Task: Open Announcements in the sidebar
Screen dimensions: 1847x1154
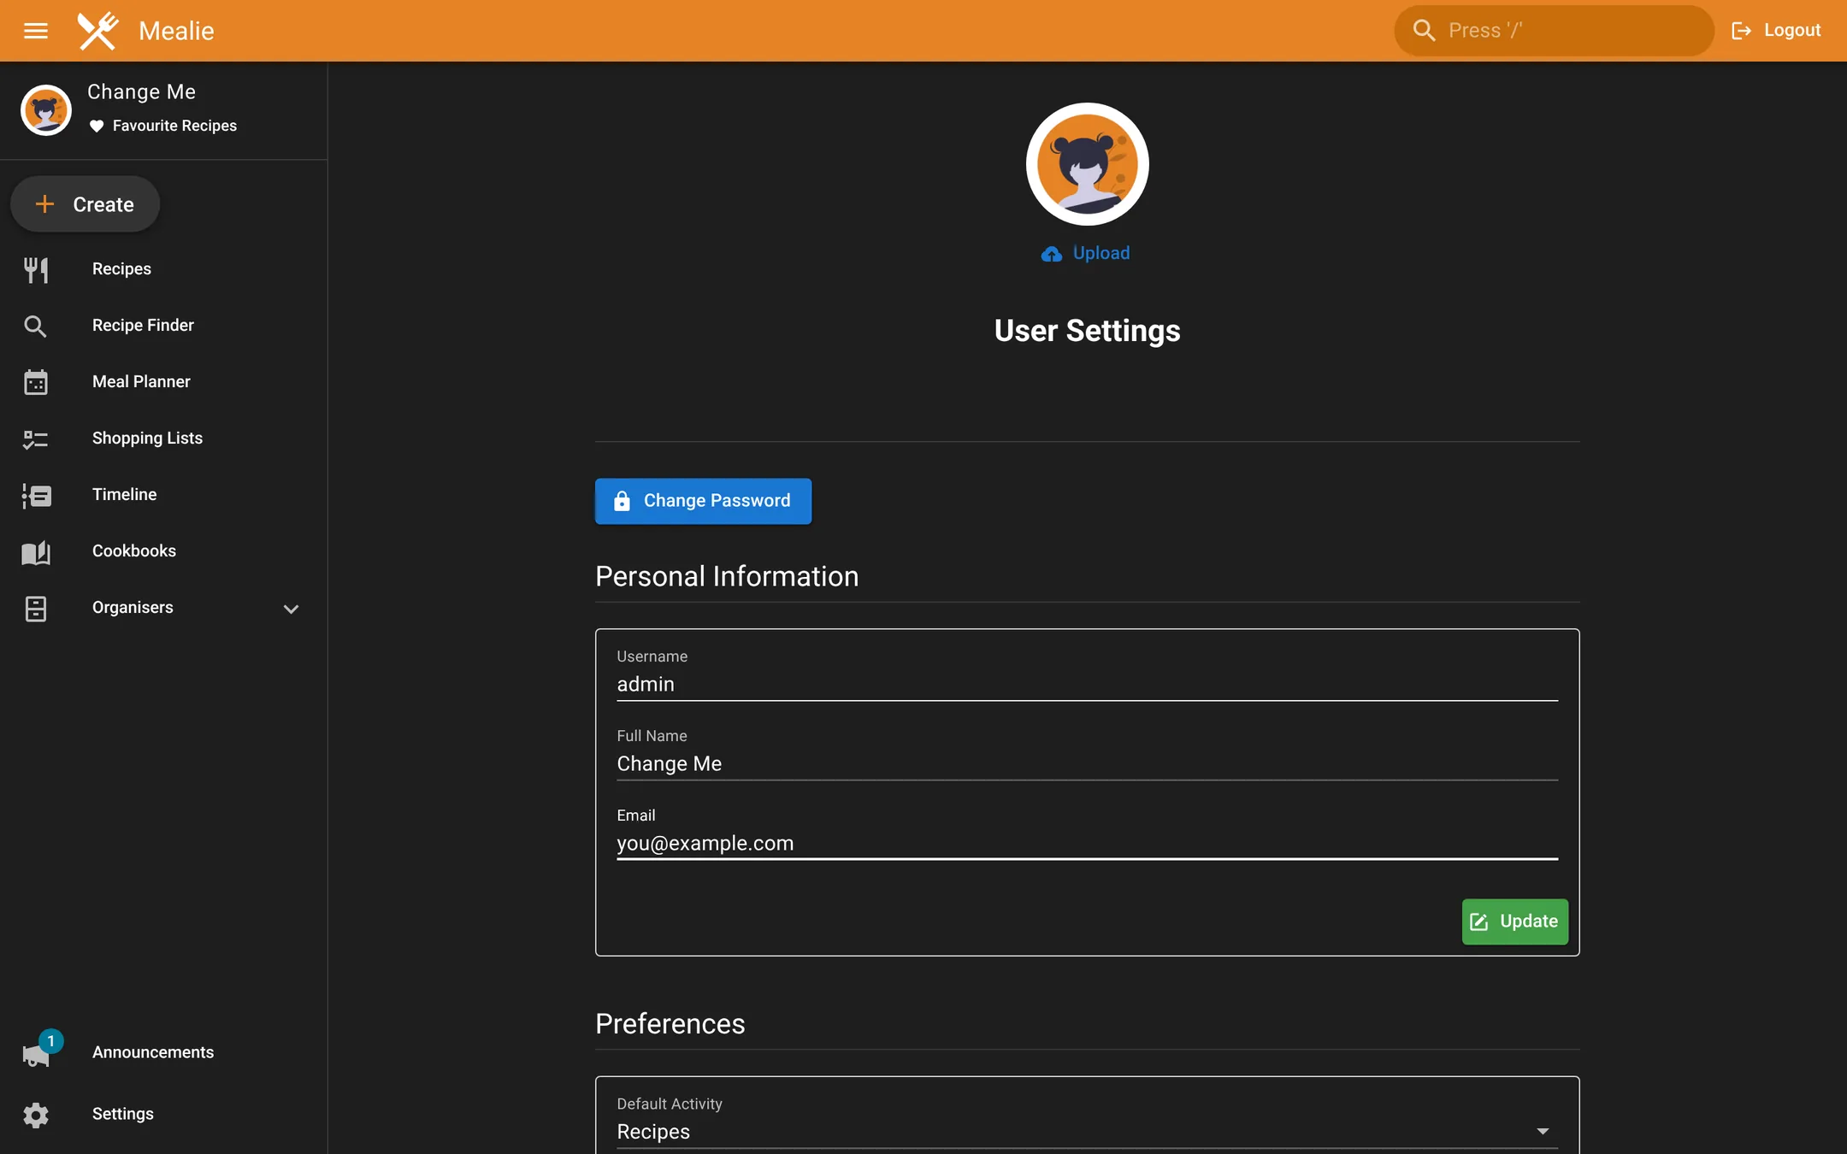Action: tap(153, 1052)
